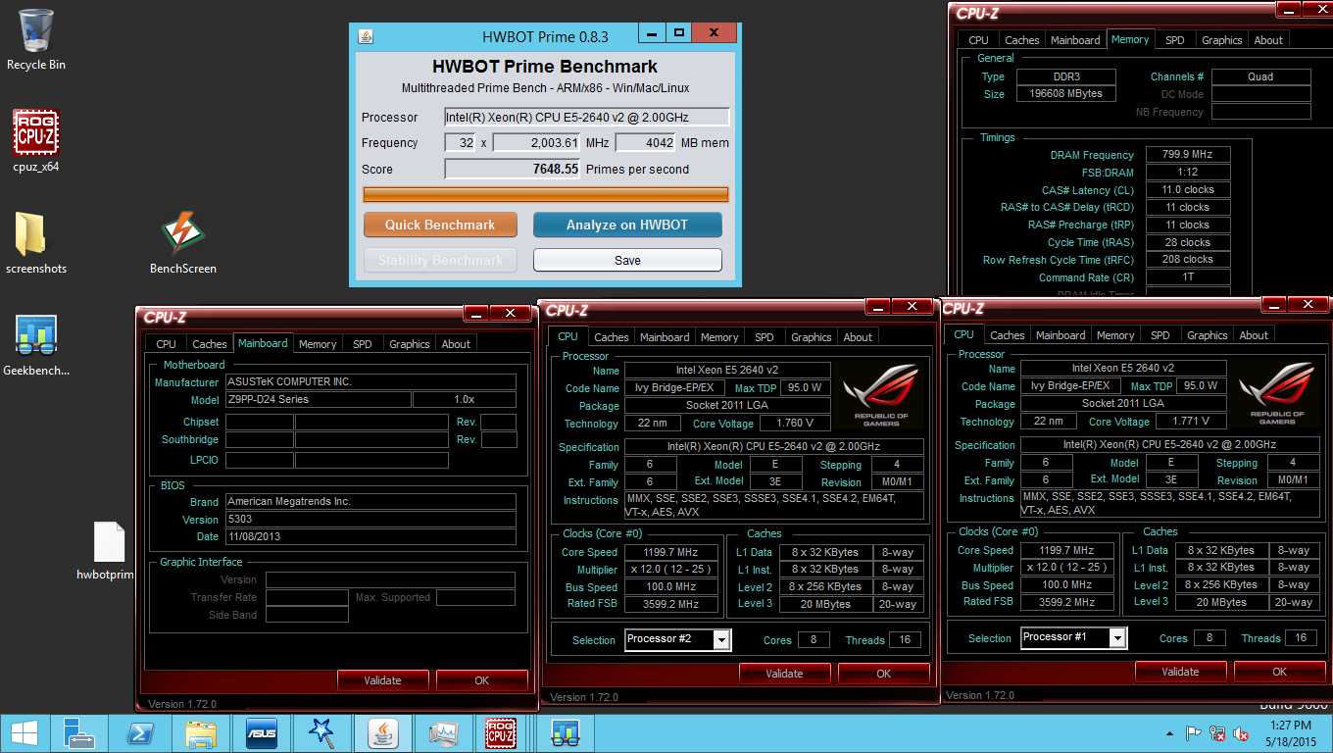Image resolution: width=1333 pixels, height=753 pixels.
Task: Click the muted volume tray icon
Action: point(1241,733)
